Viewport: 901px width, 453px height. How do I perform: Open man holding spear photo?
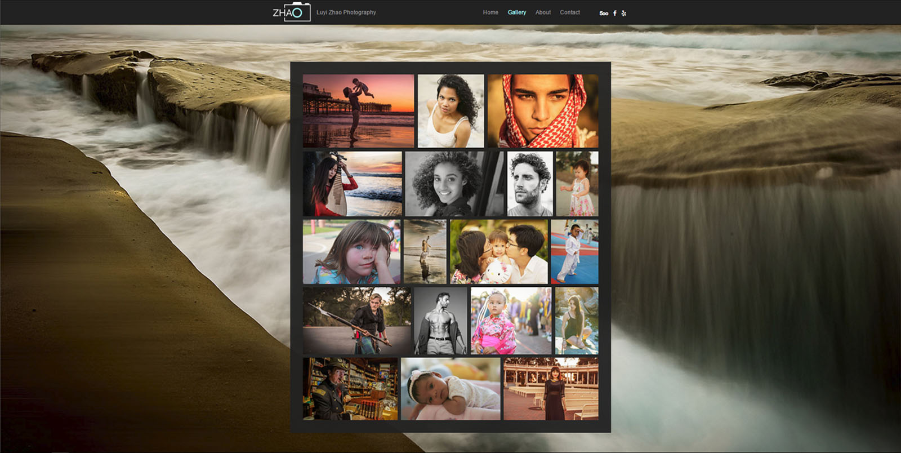357,321
